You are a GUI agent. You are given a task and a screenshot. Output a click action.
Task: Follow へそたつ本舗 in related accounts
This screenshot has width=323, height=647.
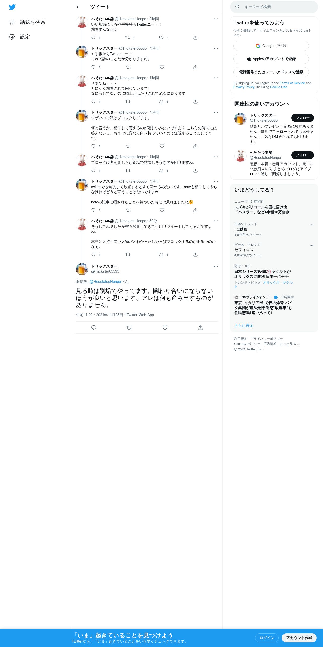(302, 155)
